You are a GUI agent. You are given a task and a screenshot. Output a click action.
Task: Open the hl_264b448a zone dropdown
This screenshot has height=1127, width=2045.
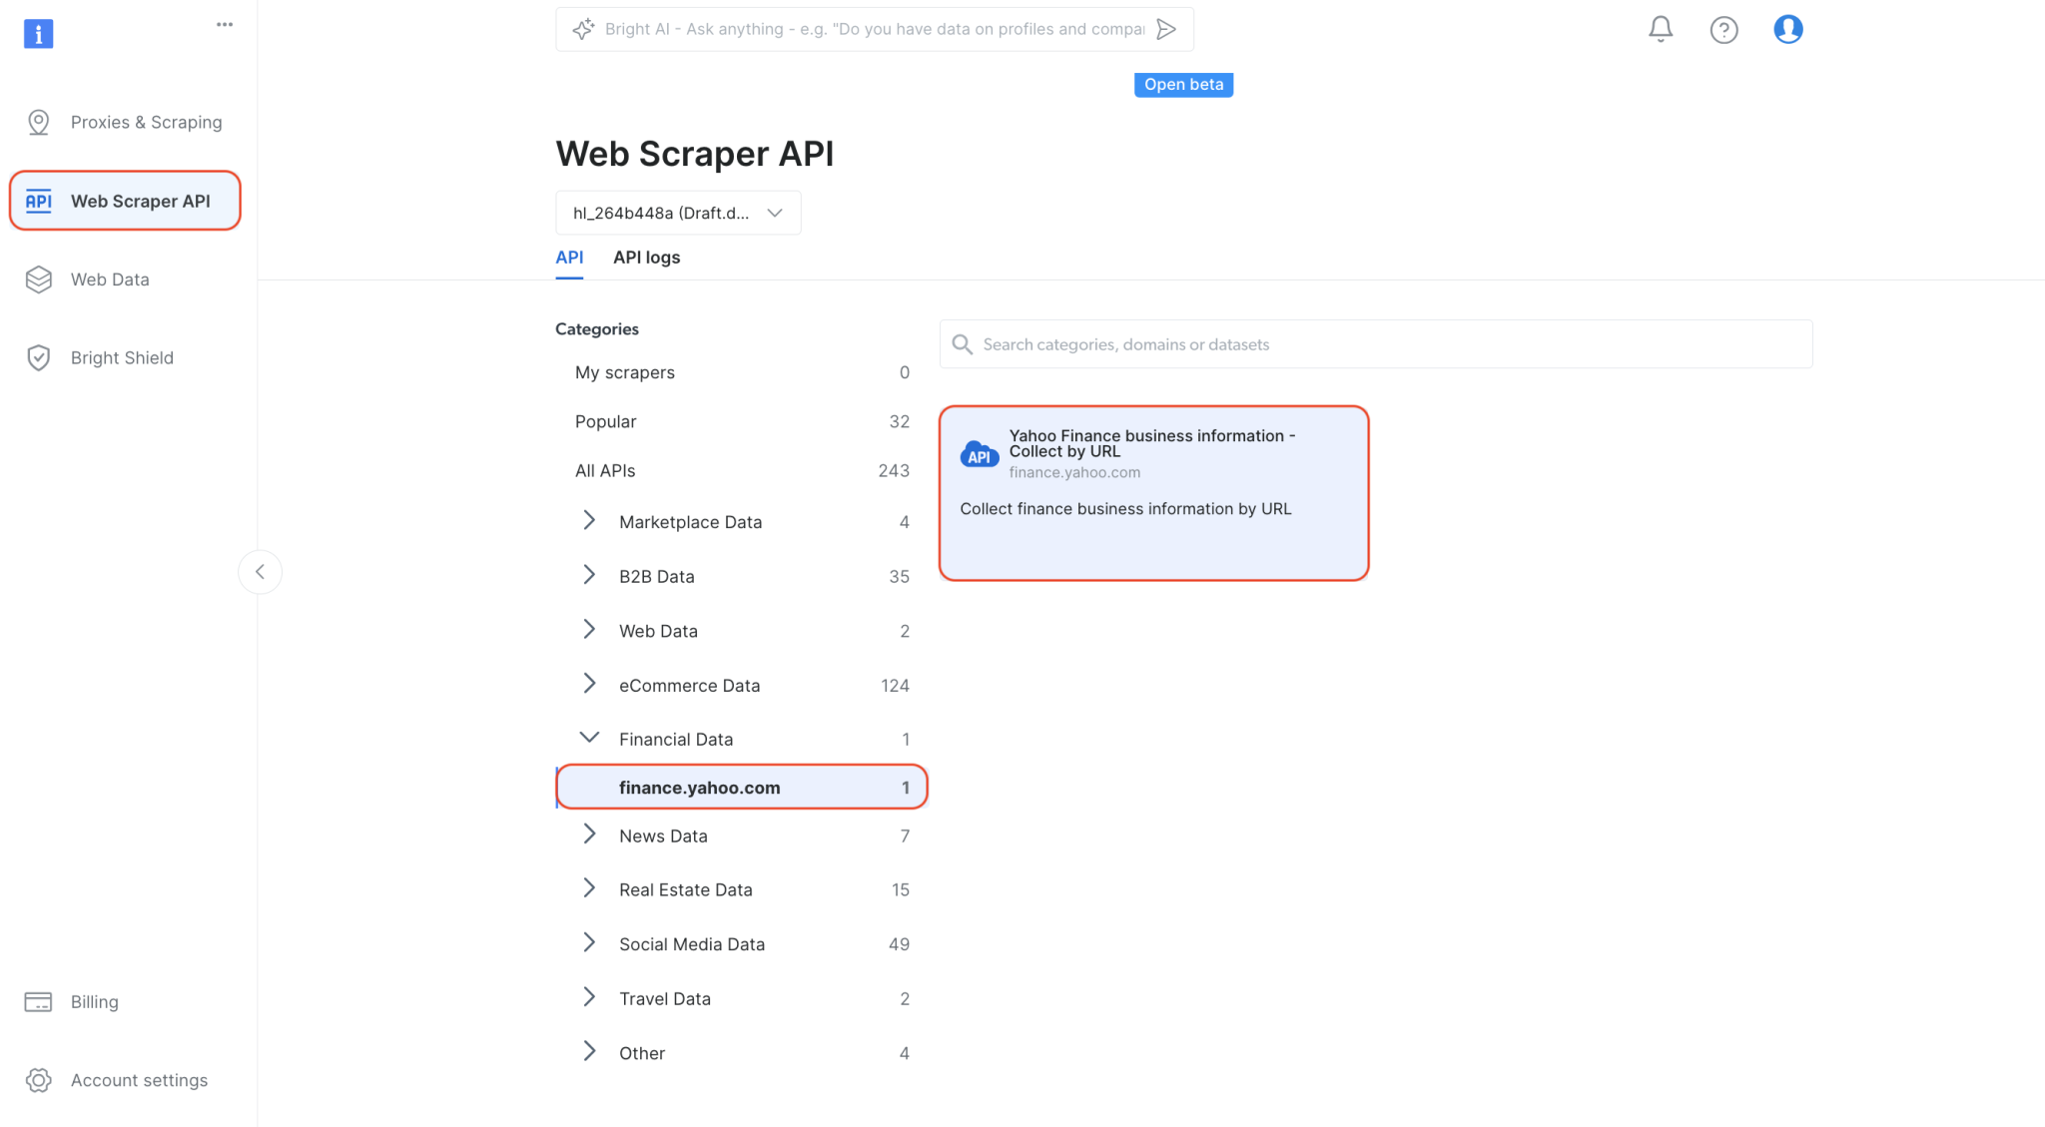coord(678,213)
